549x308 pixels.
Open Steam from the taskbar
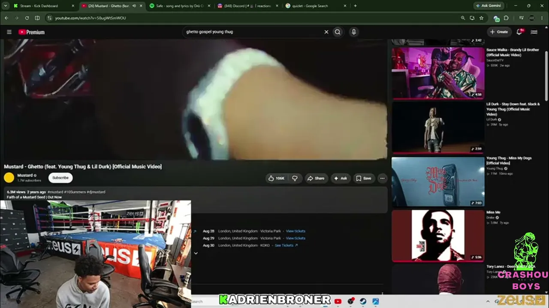(363, 302)
